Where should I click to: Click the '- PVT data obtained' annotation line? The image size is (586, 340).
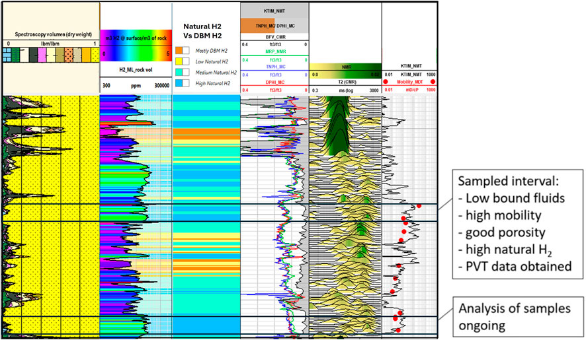click(515, 267)
